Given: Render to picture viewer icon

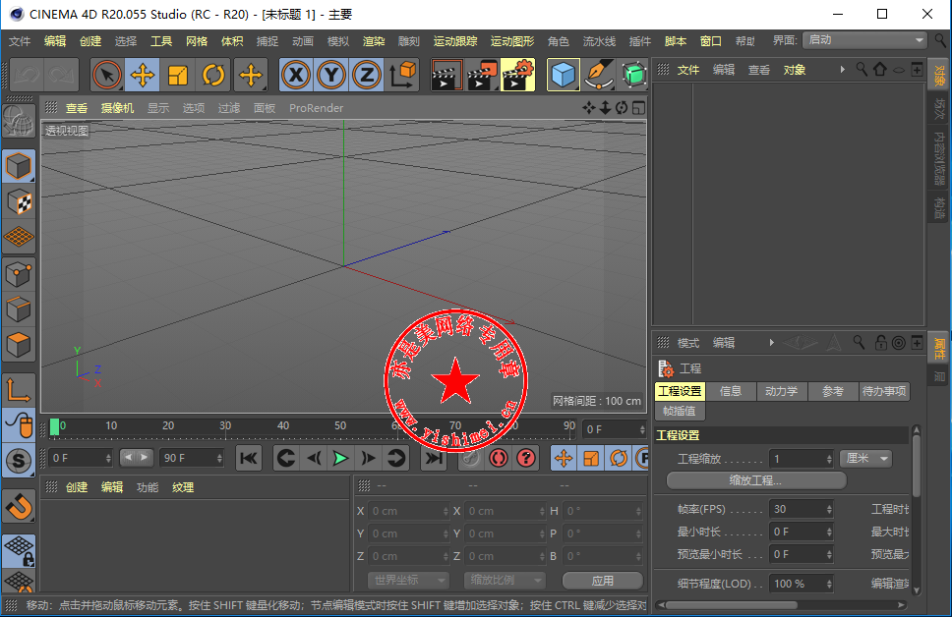Looking at the screenshot, I should [482, 76].
